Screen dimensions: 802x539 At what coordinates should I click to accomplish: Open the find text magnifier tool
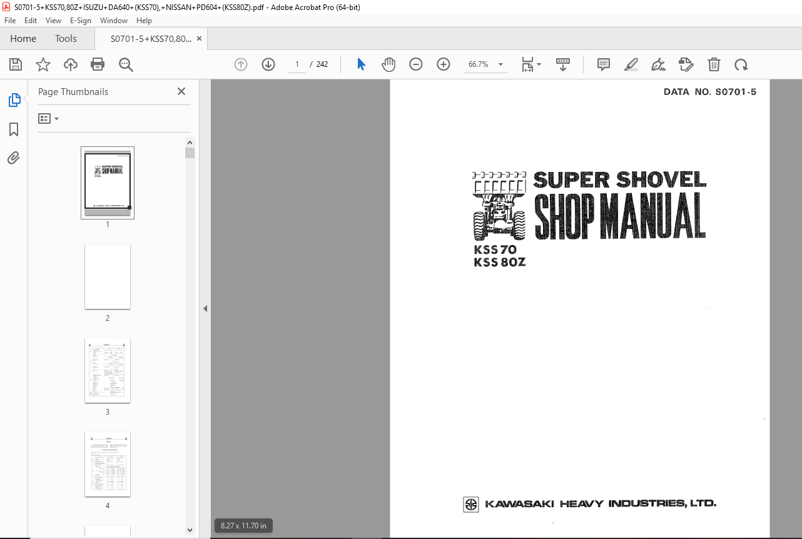(126, 64)
